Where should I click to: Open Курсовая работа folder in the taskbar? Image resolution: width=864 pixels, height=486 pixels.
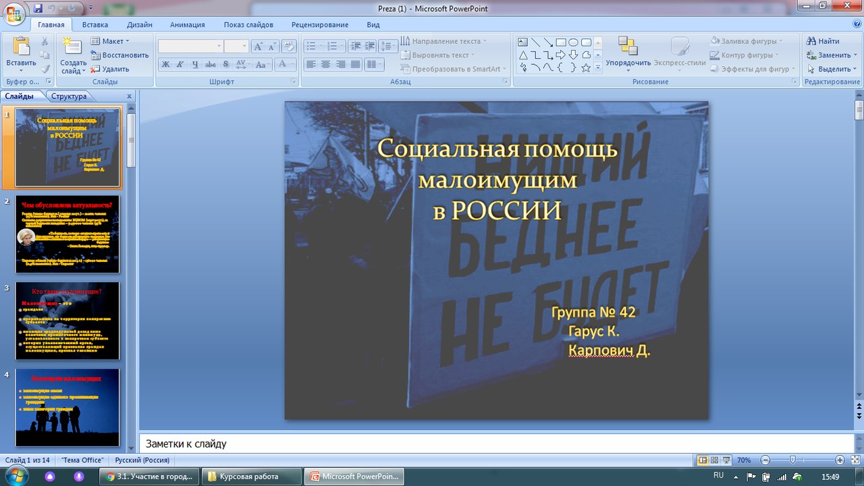[x=253, y=477]
